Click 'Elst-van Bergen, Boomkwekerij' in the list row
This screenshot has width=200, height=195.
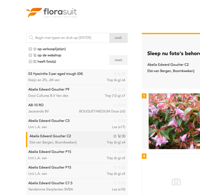(53, 142)
